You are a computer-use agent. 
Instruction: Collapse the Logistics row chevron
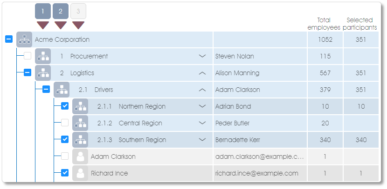tap(202, 73)
